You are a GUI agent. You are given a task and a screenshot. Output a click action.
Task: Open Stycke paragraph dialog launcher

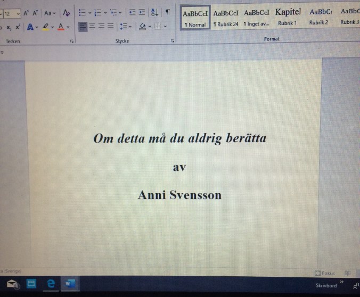(x=173, y=41)
